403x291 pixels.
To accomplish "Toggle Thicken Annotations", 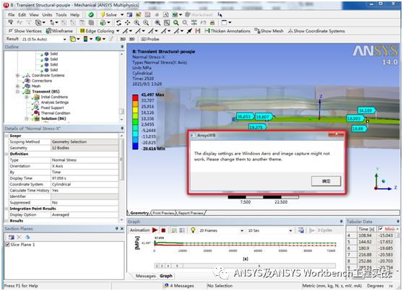I will 227,31.
